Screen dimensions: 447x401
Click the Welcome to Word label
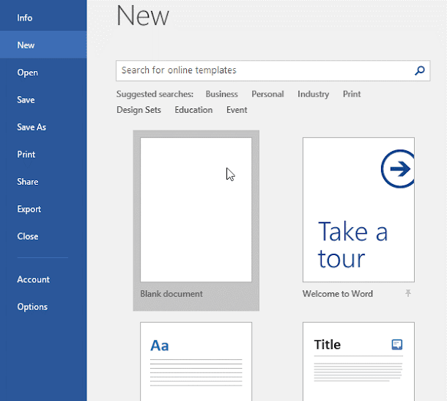pos(338,294)
